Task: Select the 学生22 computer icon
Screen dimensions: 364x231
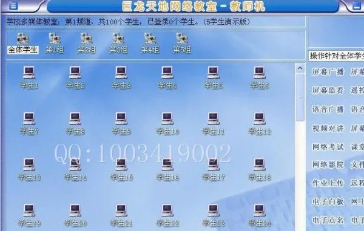Action: tap(167, 210)
